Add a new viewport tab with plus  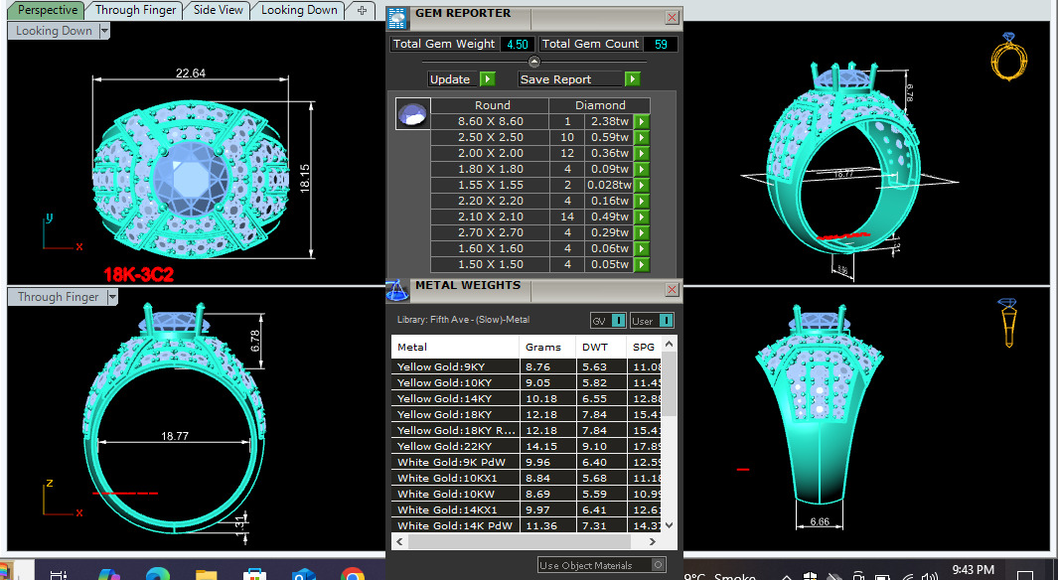click(363, 10)
